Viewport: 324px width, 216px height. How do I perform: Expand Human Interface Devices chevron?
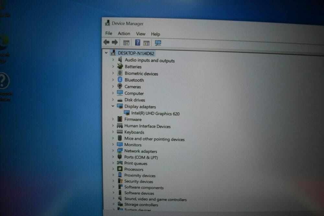coord(113,125)
